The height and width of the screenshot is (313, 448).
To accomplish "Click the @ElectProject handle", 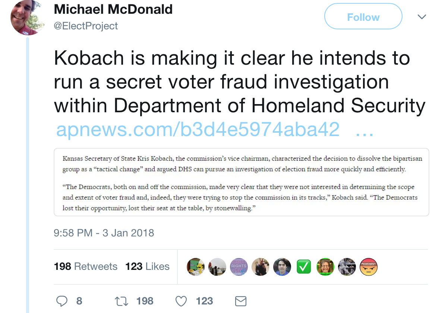I will click(86, 26).
